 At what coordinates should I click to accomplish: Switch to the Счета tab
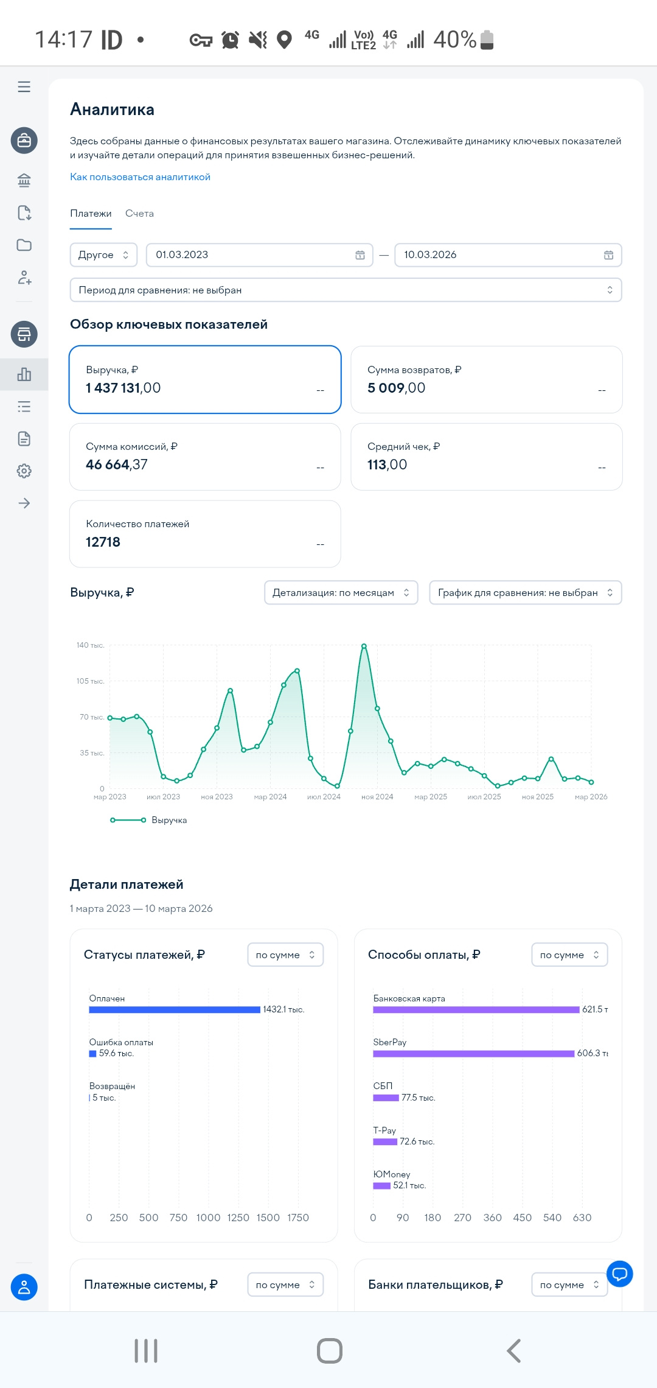tap(139, 214)
